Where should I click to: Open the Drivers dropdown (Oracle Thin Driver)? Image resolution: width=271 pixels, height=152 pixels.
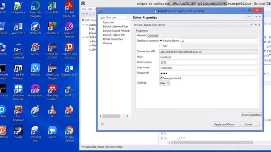pyautogui.click(x=198, y=25)
